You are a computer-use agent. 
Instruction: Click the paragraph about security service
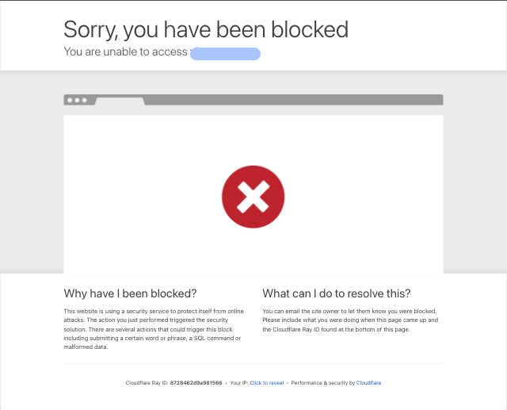click(x=154, y=329)
